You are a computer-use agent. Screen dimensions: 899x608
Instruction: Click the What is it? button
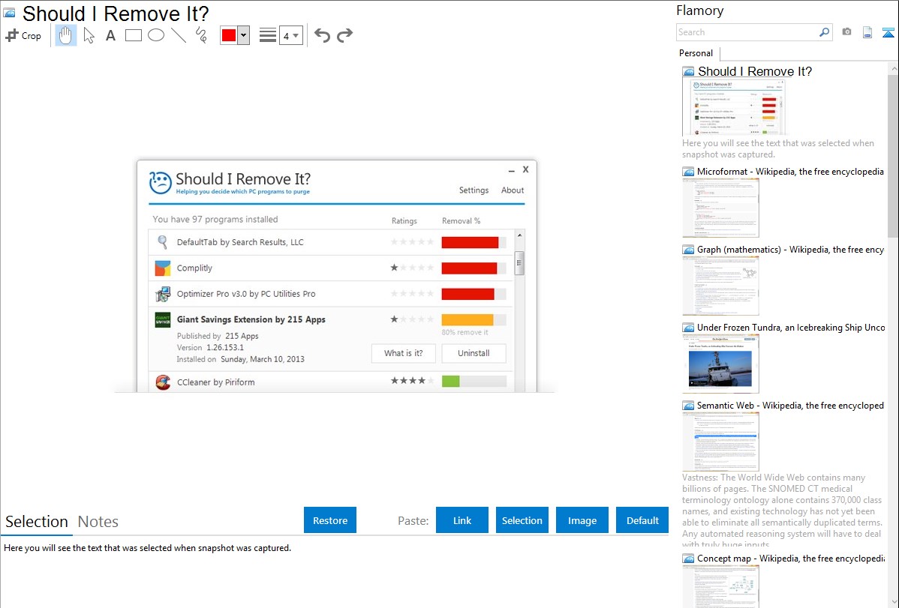click(x=404, y=353)
